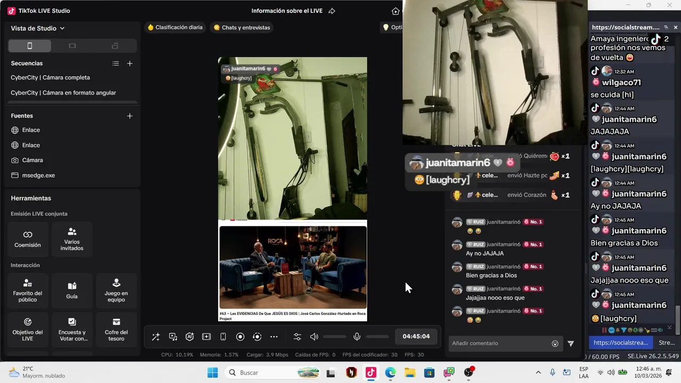Viewport: 681px width, 383px height.
Task: Open Encuesta y Votar tool
Action: pos(72,330)
